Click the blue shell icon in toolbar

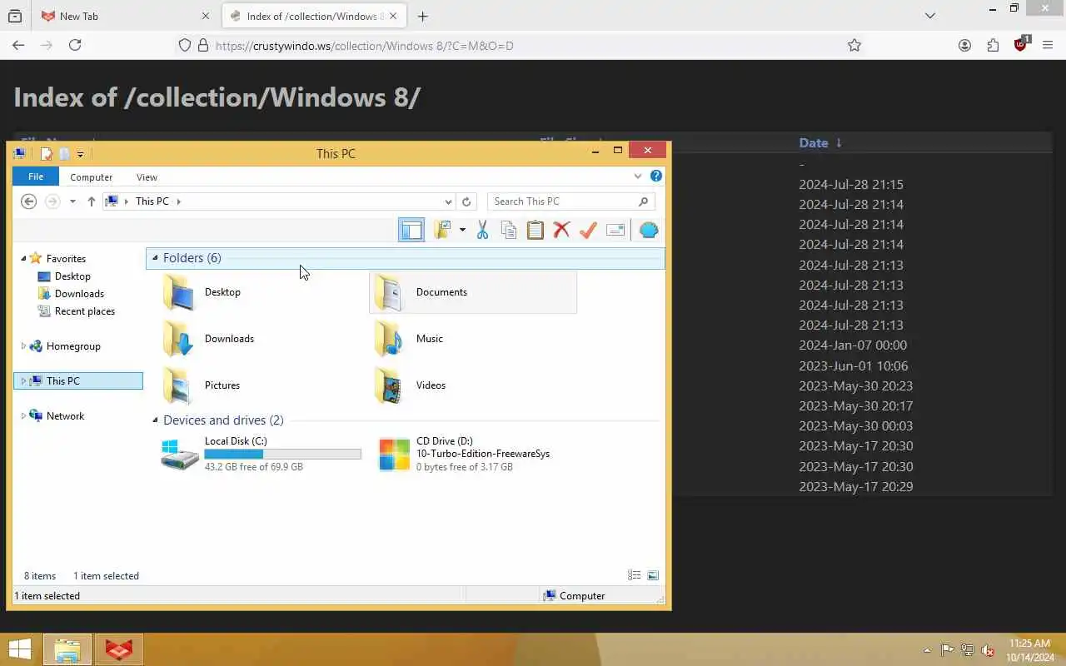coord(648,230)
